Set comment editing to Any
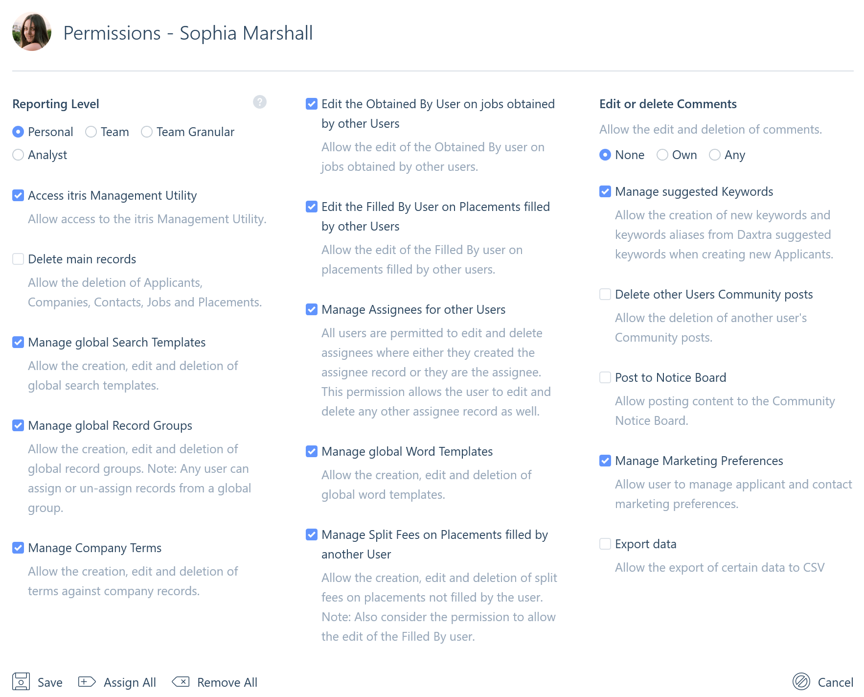The height and width of the screenshot is (697, 864). coord(715,155)
